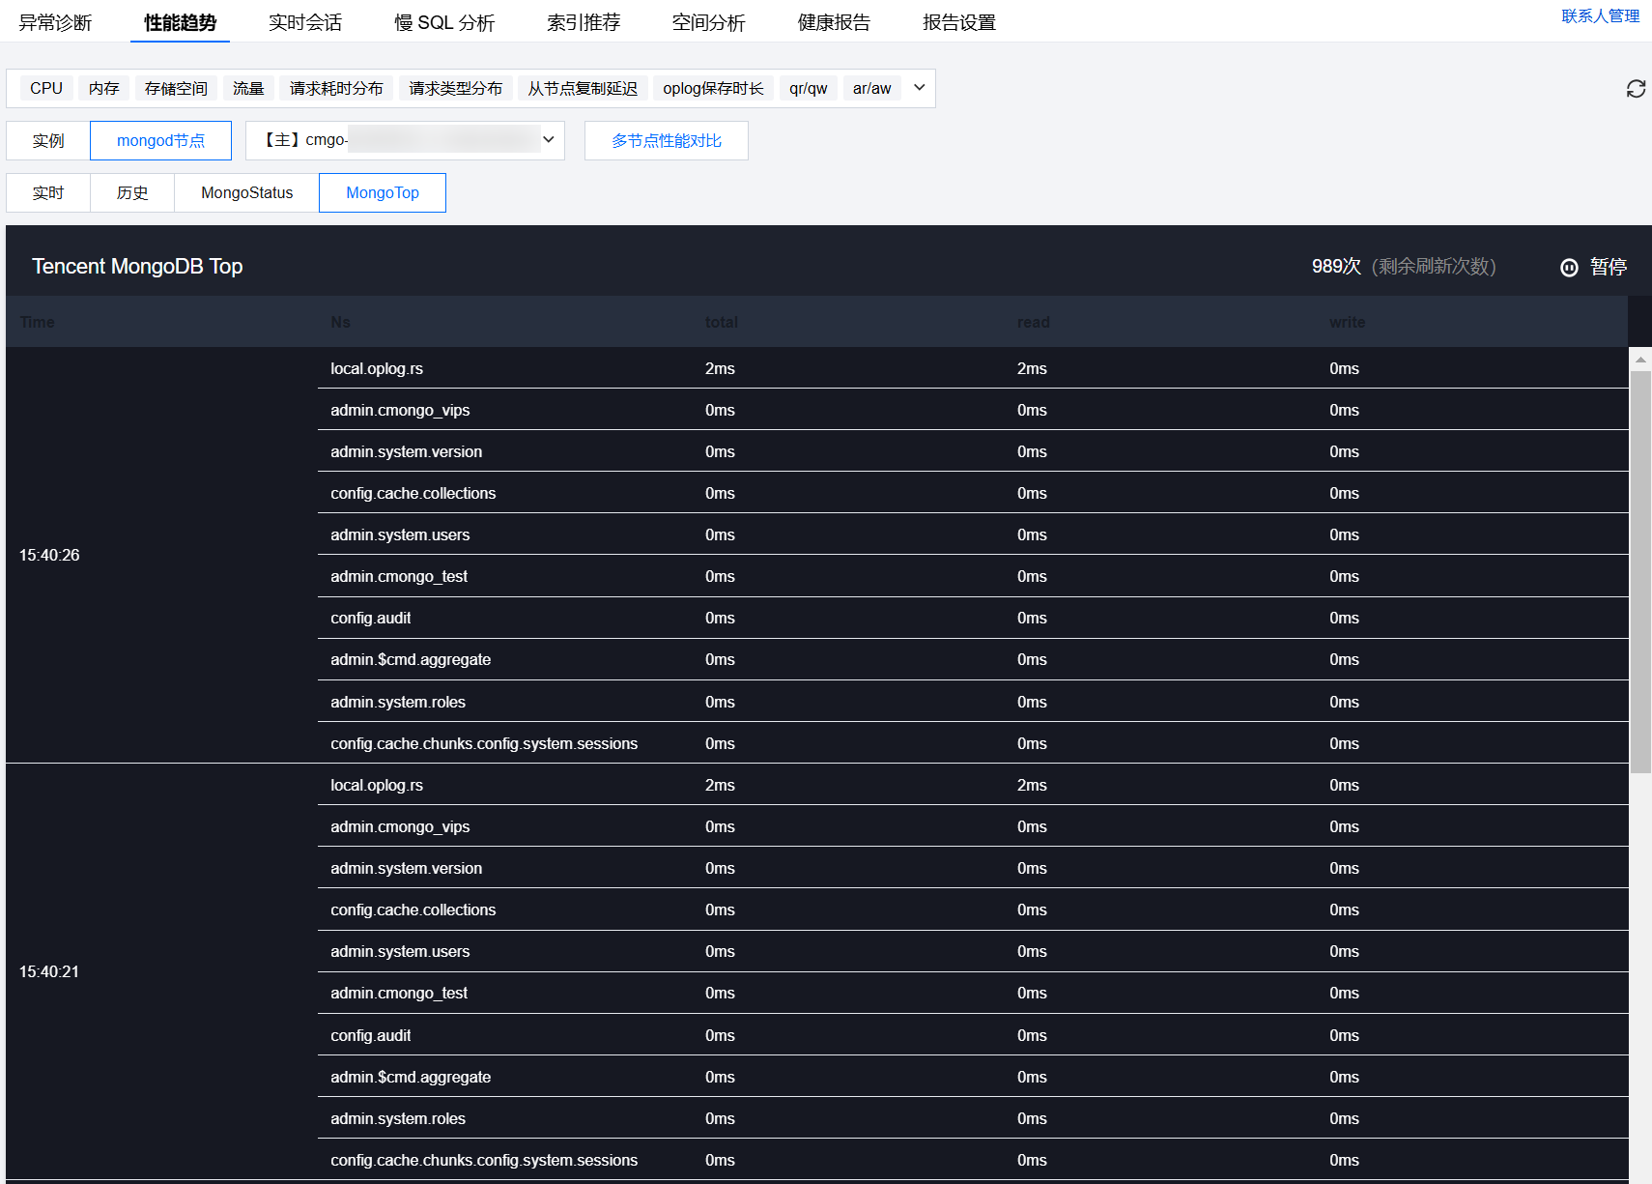Go to the 健康报告 tab
This screenshot has width=1652, height=1184.
tap(834, 22)
